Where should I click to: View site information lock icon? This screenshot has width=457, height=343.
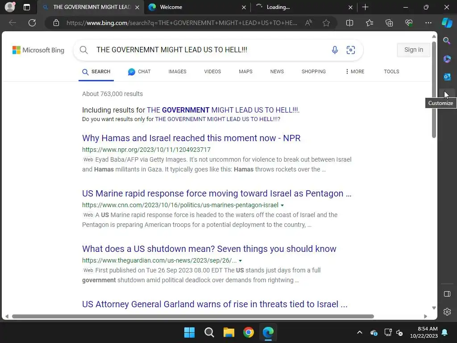56,23
